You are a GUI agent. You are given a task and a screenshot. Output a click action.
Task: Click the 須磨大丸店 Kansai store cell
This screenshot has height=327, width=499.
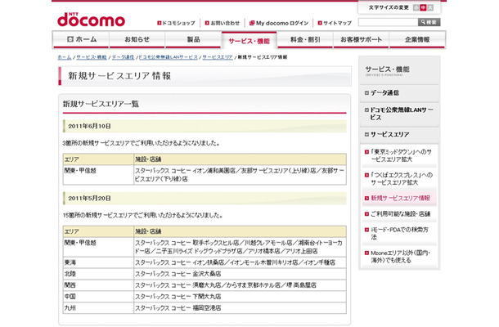240,285
